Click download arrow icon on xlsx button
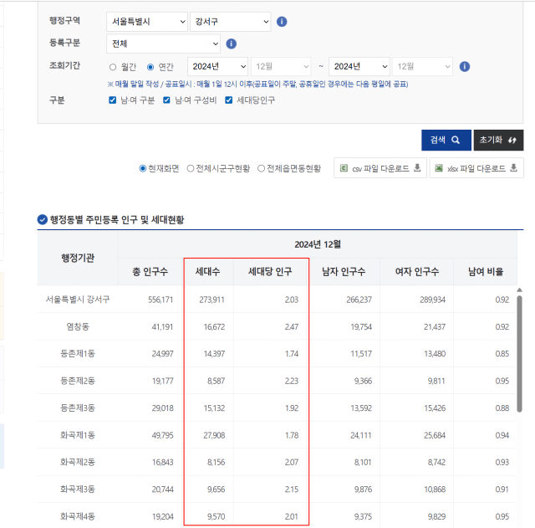This screenshot has width=535, height=528. [513, 167]
